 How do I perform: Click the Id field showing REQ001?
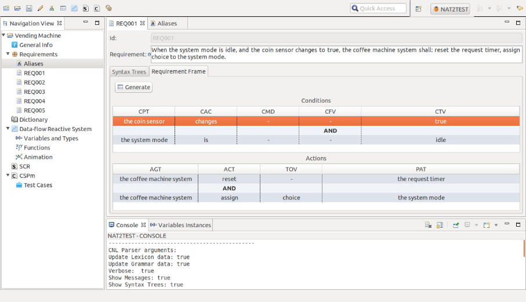(336, 38)
